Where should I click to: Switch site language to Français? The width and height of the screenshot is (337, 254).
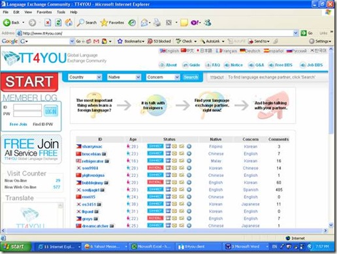pos(226,51)
